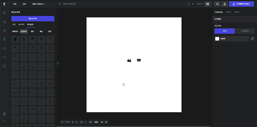The height and width of the screenshot is (127, 257).
Task: Select the 단색 solid color mode
Action: click(x=224, y=31)
